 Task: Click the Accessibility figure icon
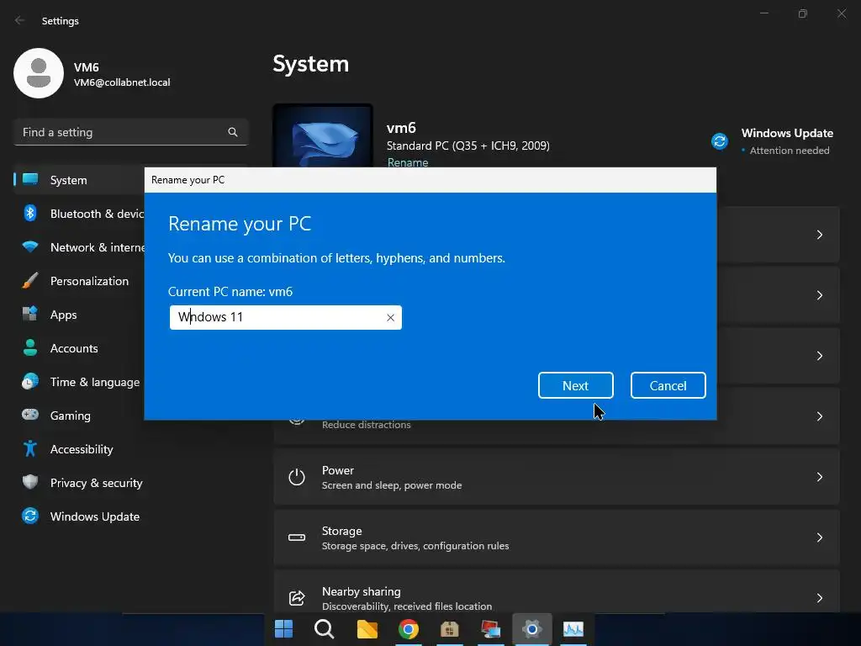pos(30,448)
